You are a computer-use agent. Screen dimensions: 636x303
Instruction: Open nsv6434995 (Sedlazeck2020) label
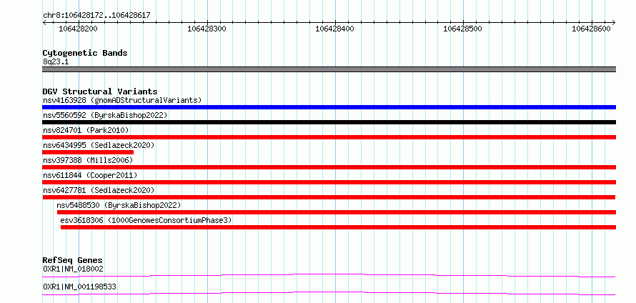pos(99,145)
